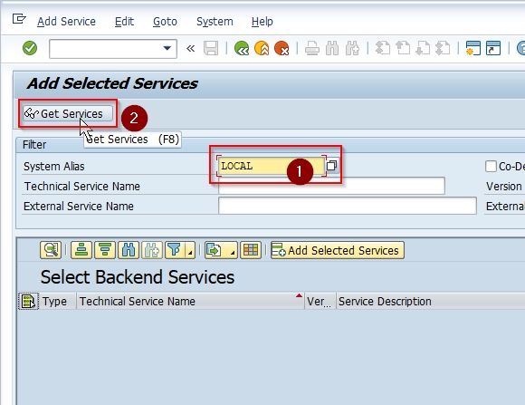Click the Find binoculars icon in grid toolbar
This screenshot has width=525, height=405.
(x=129, y=250)
